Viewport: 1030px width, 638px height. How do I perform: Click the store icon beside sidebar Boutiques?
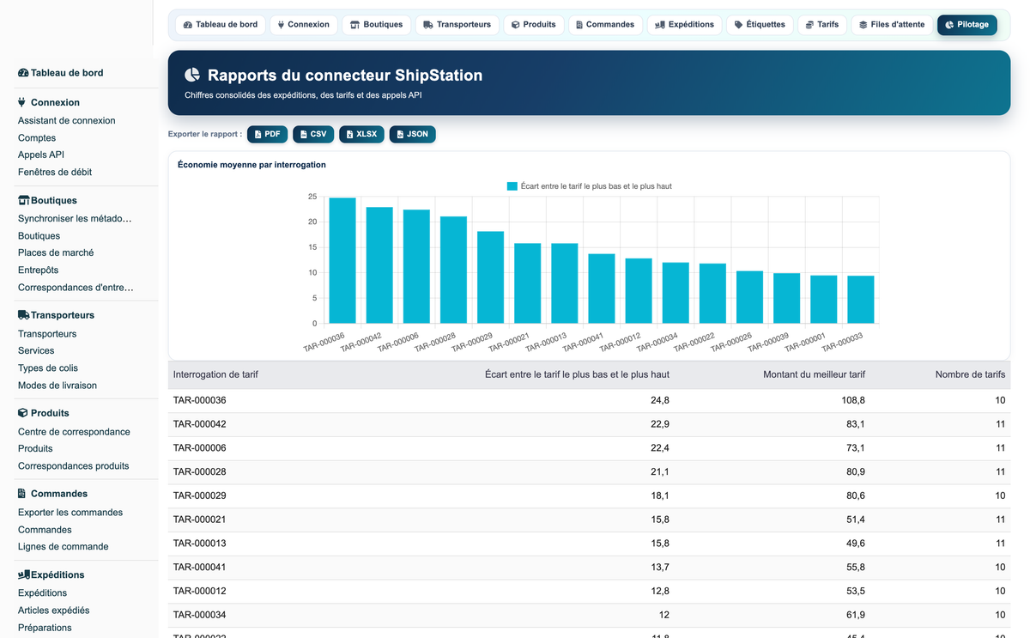(x=23, y=200)
